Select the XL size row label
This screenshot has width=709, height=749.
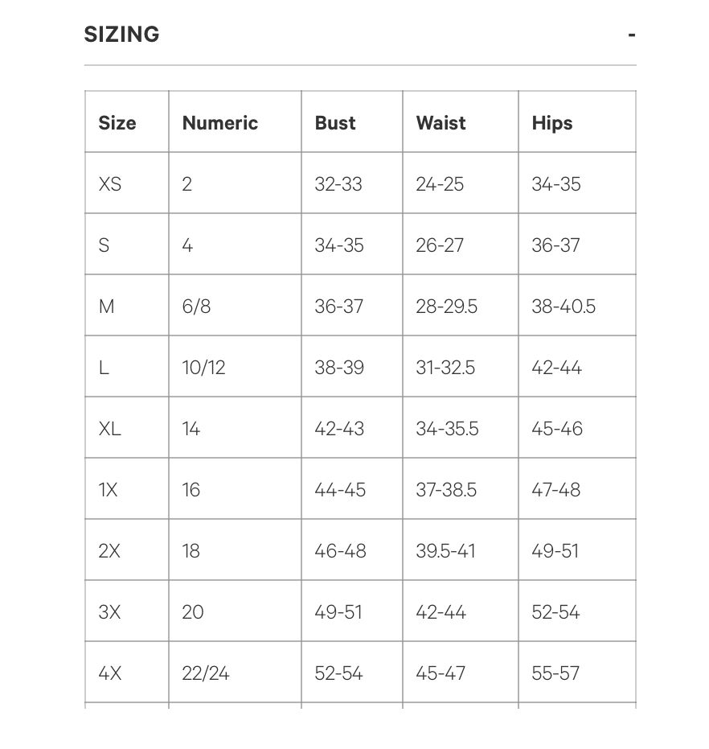110,429
